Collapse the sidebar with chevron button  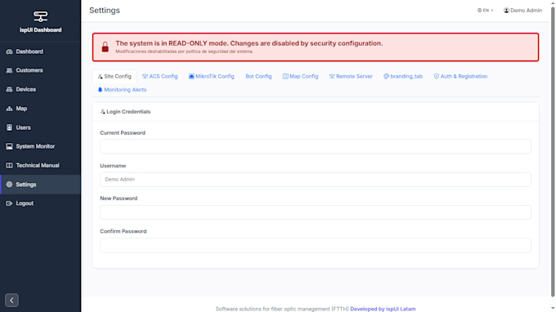click(11, 301)
